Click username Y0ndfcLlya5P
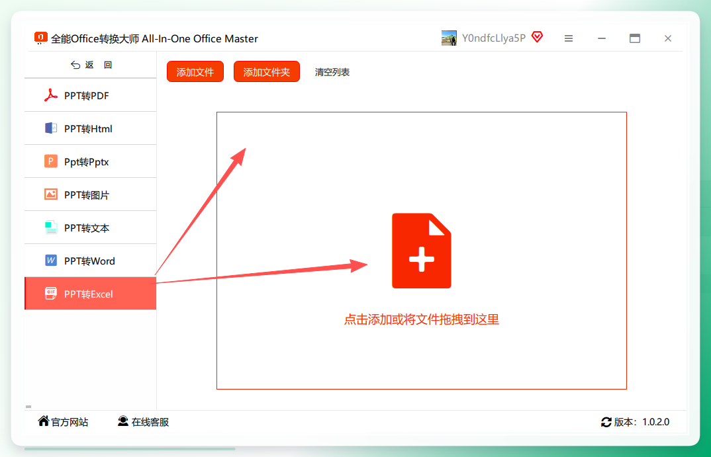 (494, 38)
